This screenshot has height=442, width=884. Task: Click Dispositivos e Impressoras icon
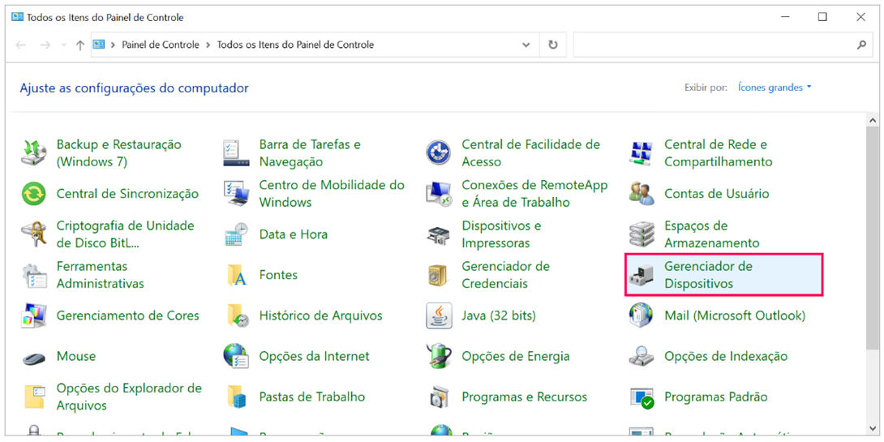pyautogui.click(x=440, y=234)
